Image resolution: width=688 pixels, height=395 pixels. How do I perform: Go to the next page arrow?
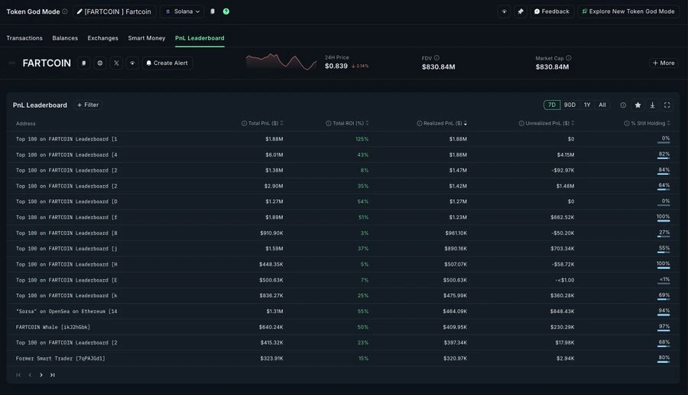pos(41,375)
